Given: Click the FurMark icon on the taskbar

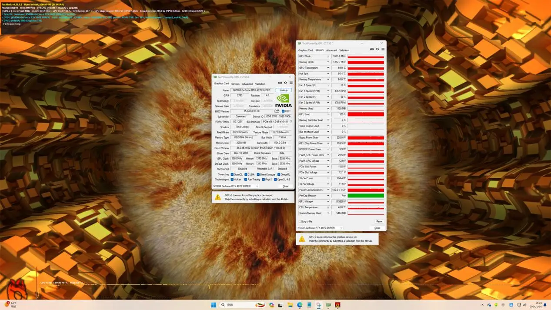Looking at the screenshot, I should pos(337,305).
